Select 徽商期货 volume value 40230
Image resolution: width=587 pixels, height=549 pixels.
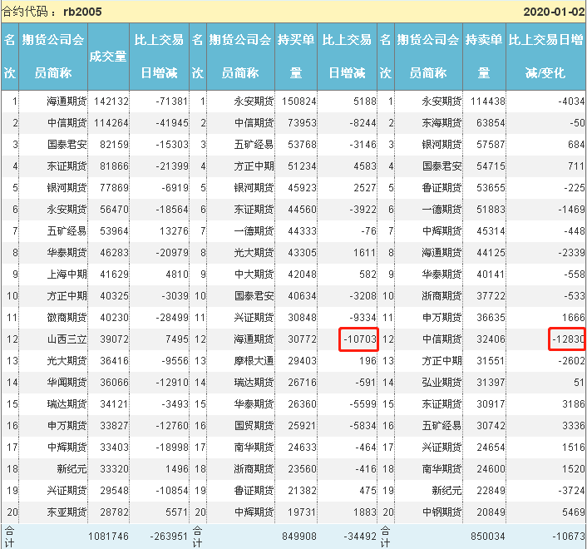click(x=114, y=318)
